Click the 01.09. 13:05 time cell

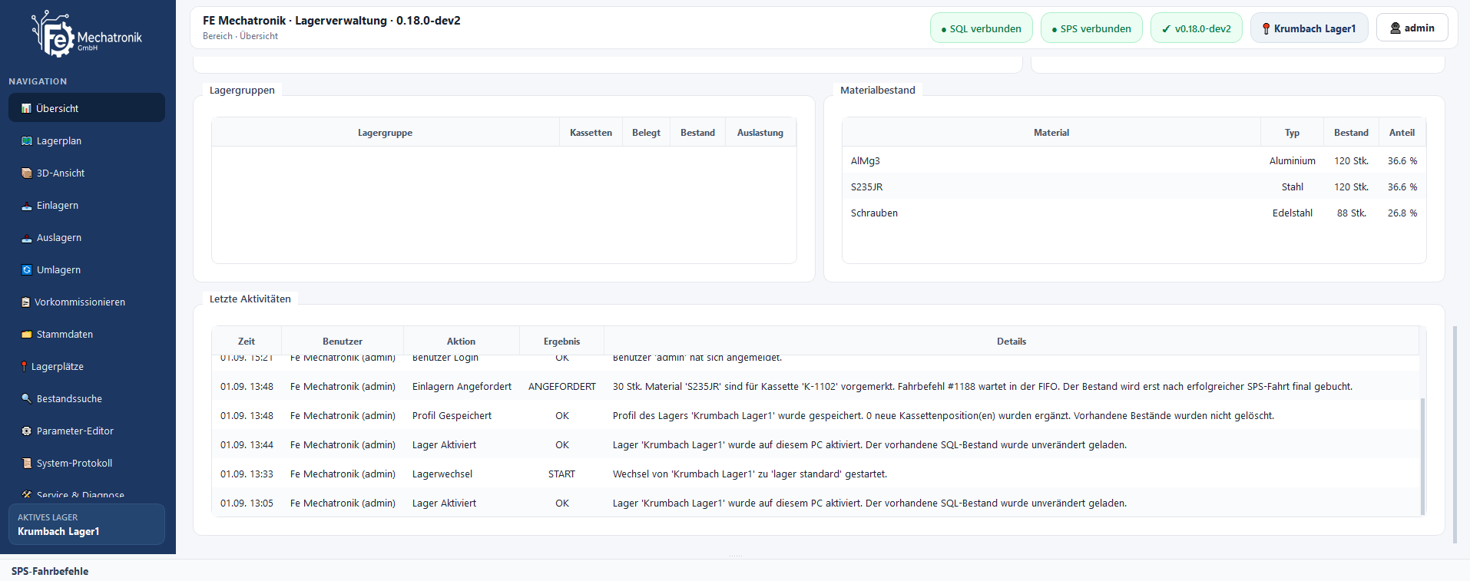247,503
